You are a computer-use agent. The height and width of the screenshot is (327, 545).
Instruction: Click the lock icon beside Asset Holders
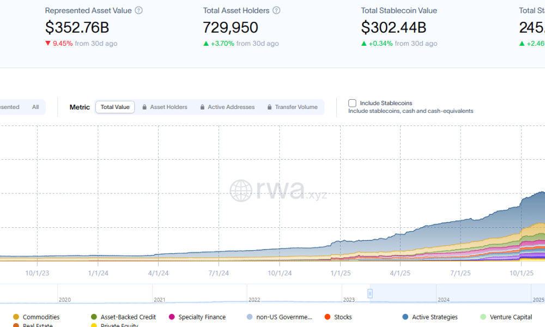coord(144,107)
